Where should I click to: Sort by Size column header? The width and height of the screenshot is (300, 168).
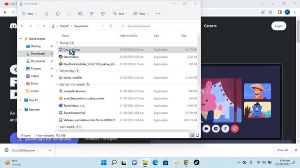pyautogui.click(x=184, y=35)
